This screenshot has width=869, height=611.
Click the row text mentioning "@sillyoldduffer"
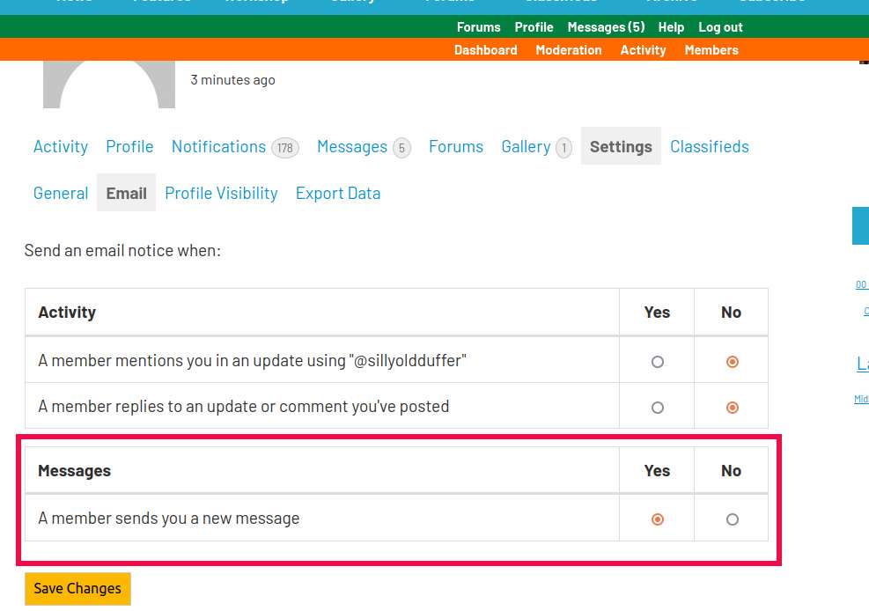tap(252, 361)
